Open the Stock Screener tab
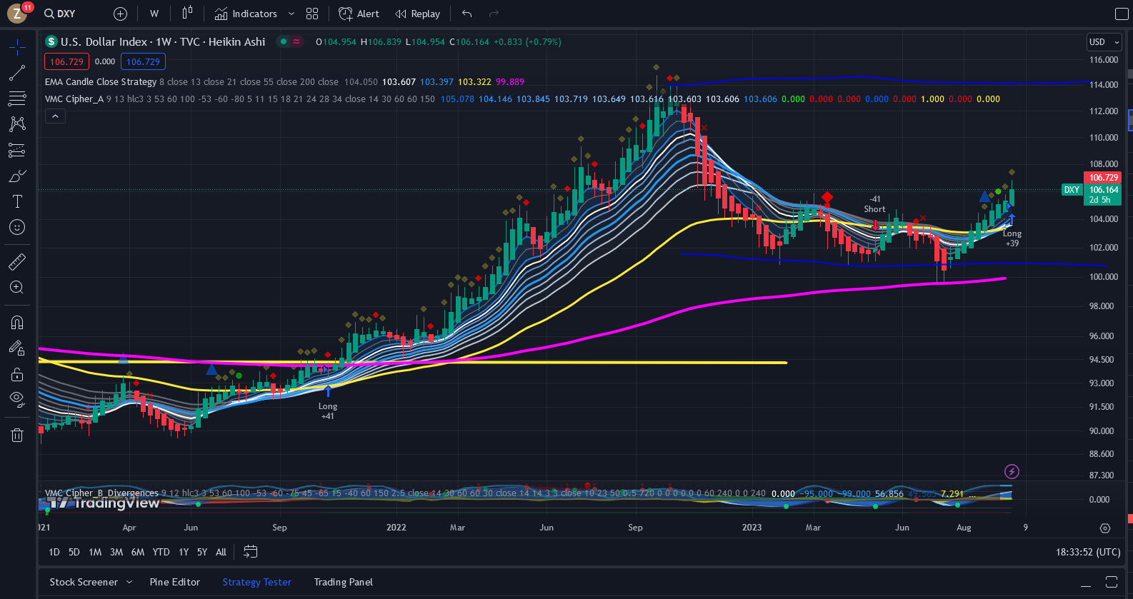Image resolution: width=1133 pixels, height=599 pixels. (x=84, y=583)
